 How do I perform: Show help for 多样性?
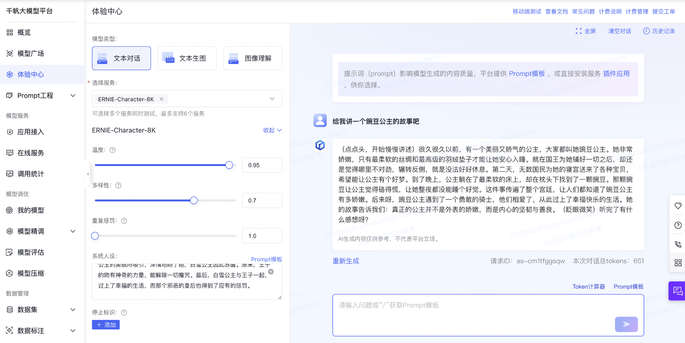pos(118,185)
